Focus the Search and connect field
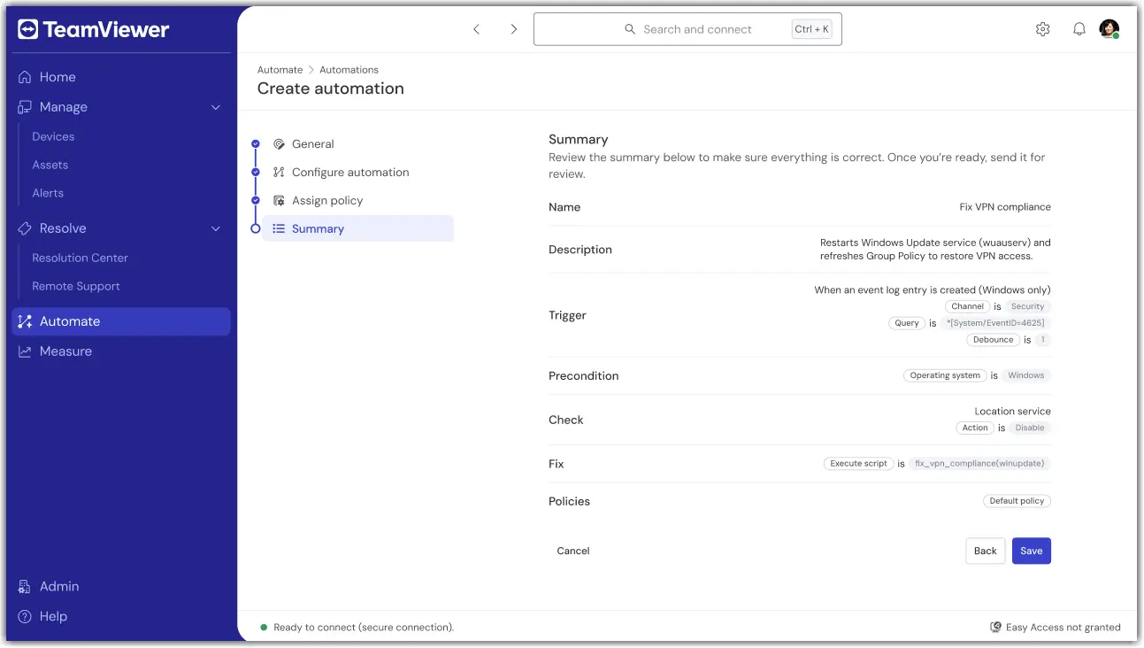The height and width of the screenshot is (648, 1144). pos(687,29)
